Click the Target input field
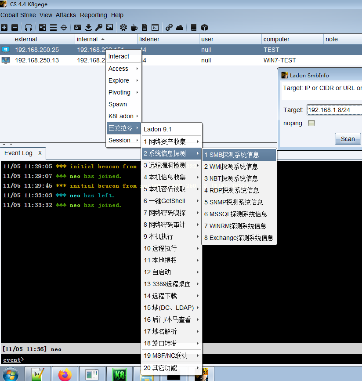Viewport: 362px width, 381px height. click(334, 110)
